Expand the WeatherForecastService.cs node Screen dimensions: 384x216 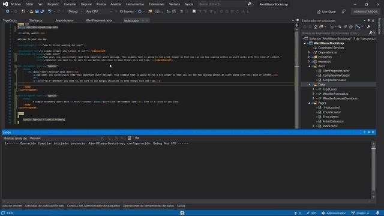pyautogui.click(x=313, y=98)
